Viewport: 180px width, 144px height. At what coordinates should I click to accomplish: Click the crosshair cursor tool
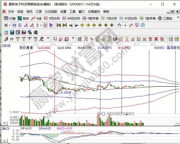pos(125,25)
